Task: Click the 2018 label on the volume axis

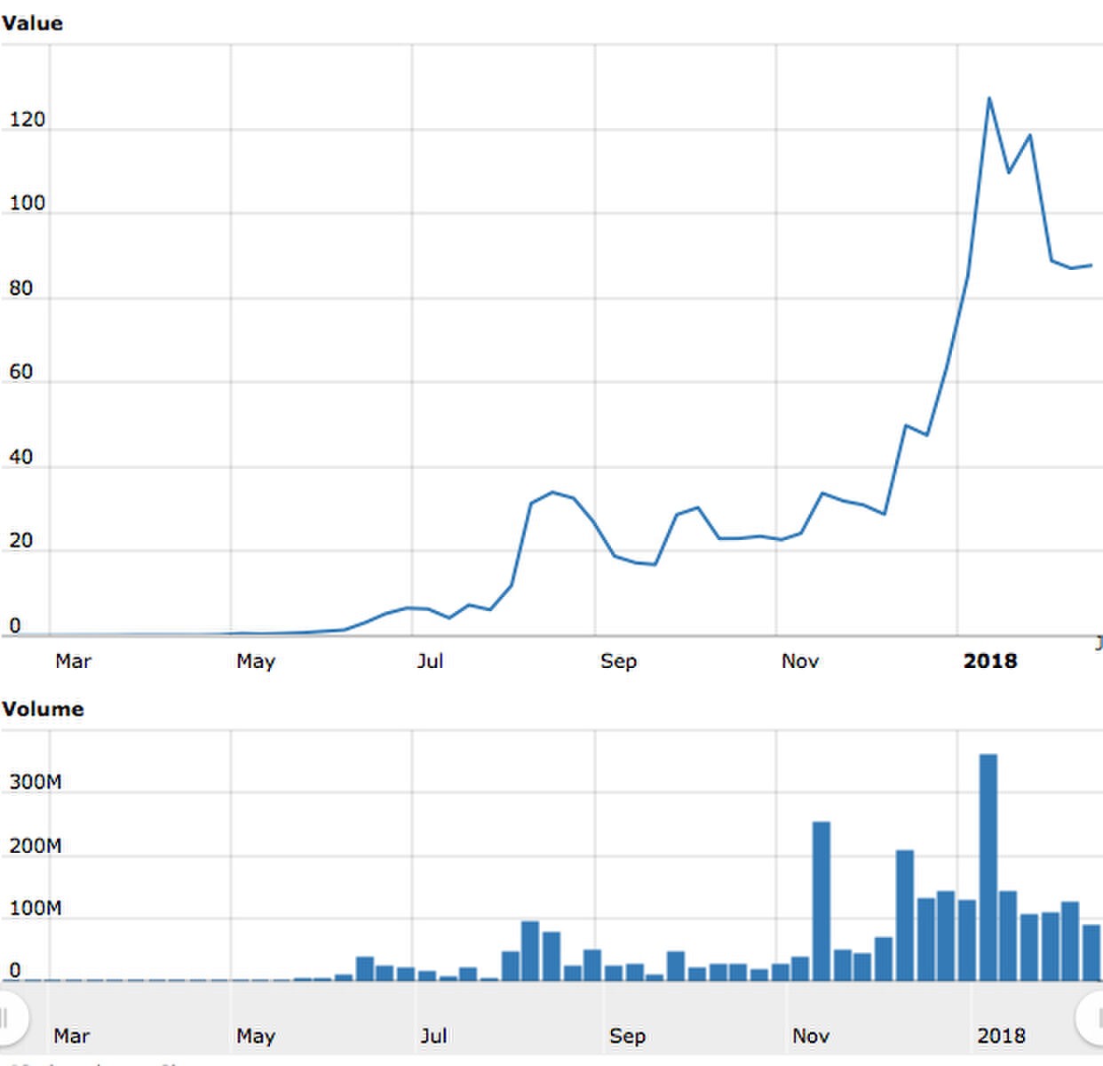Action: coord(1002,1036)
